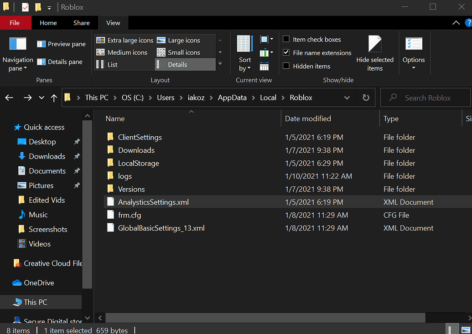Open Screenshots in the sidebar

click(x=48, y=229)
